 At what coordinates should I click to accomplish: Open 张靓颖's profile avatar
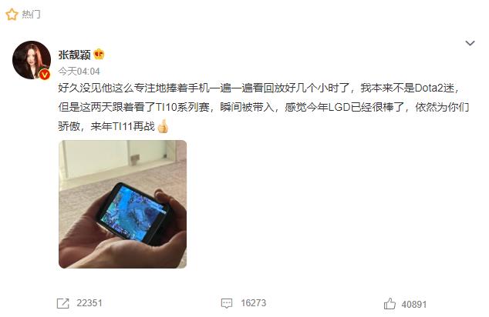[32, 60]
